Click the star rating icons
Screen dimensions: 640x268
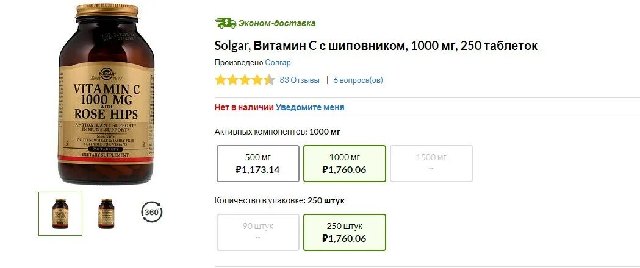tap(245, 80)
